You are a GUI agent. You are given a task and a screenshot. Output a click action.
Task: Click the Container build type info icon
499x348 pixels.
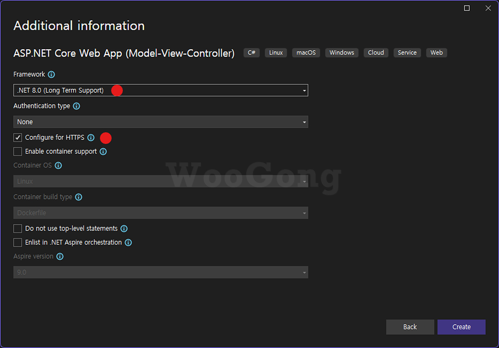[x=78, y=197]
